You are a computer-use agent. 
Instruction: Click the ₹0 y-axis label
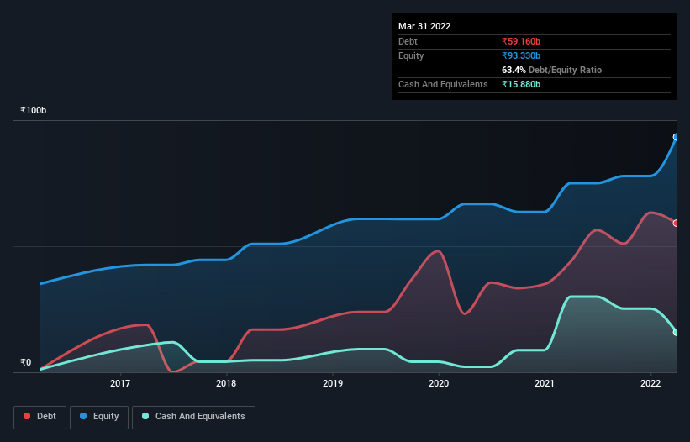26,362
